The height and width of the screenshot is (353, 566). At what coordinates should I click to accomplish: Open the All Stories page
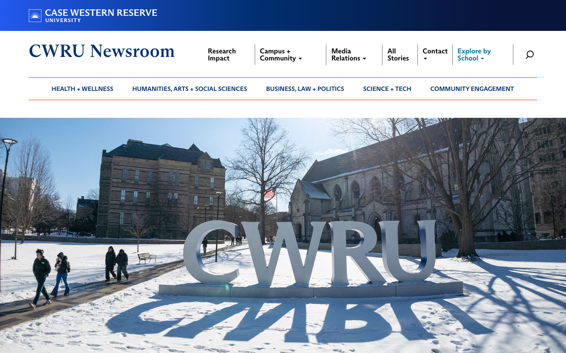[x=398, y=55]
